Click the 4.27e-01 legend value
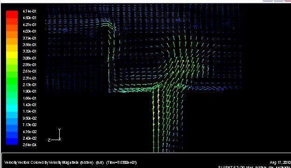Viewport: 291px width, 168px height. click(x=29, y=25)
